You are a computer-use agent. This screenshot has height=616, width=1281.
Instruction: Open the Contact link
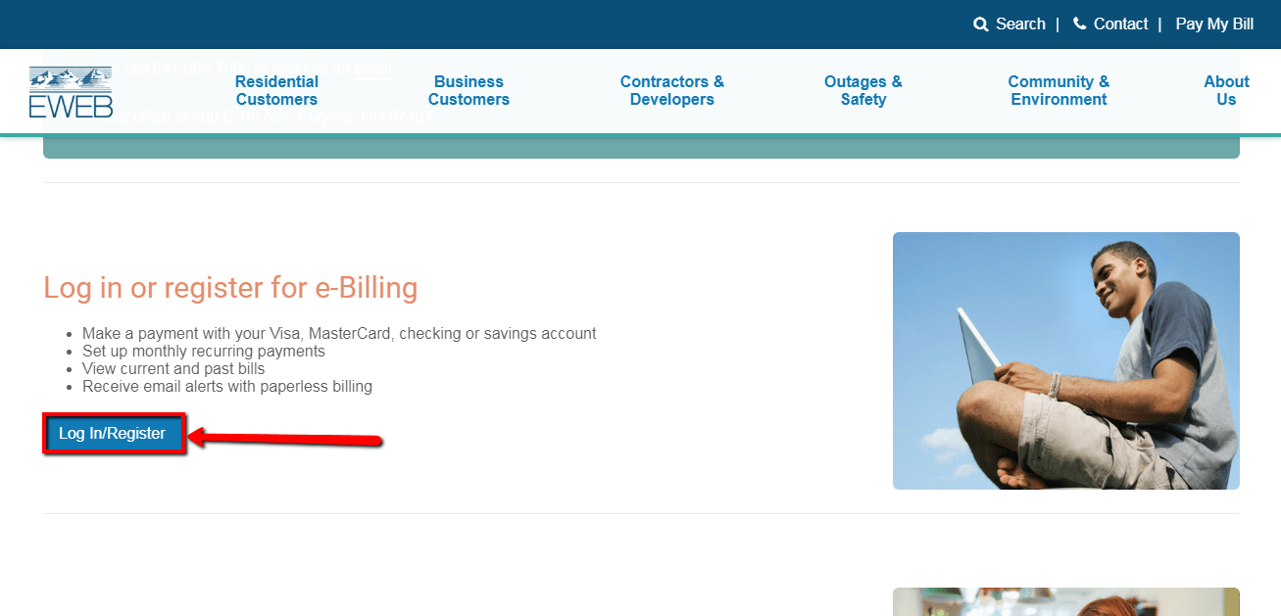pyautogui.click(x=1120, y=24)
